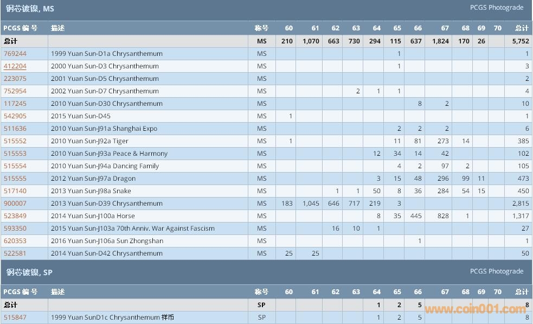This screenshot has width=533, height=324.
Task: Open 515847 SP specimen coin link
Action: click(15, 317)
